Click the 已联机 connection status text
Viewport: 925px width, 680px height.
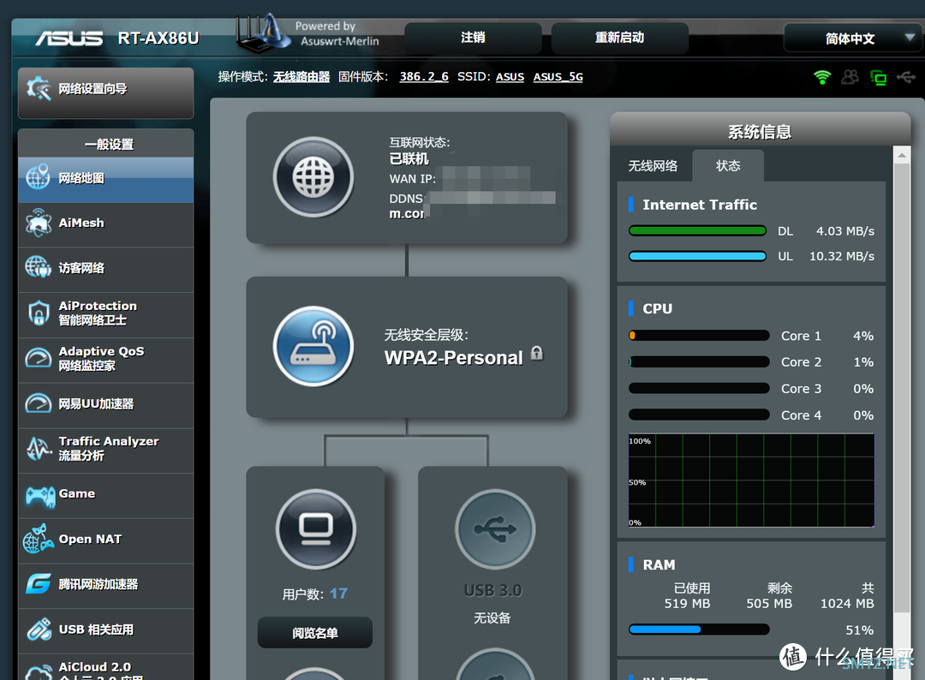(409, 158)
